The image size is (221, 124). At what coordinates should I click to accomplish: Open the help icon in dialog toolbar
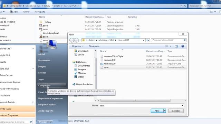(183, 46)
